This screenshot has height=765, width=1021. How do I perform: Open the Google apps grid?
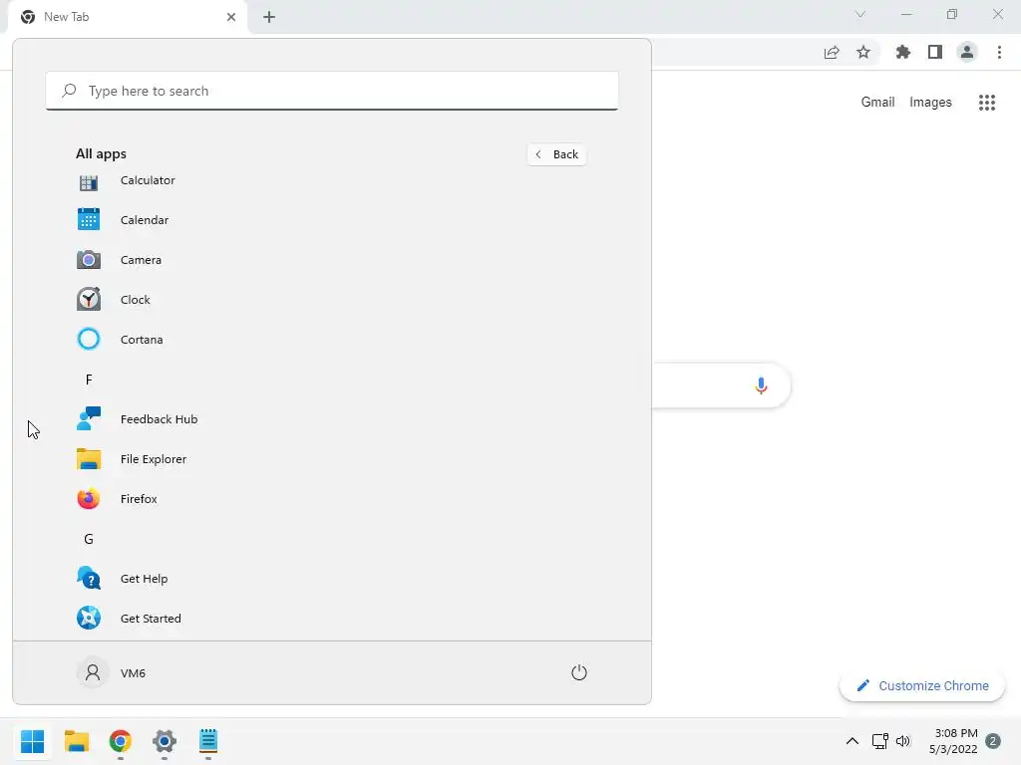(987, 103)
